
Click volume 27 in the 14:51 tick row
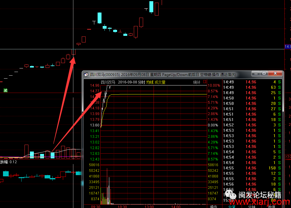(x=273, y=109)
